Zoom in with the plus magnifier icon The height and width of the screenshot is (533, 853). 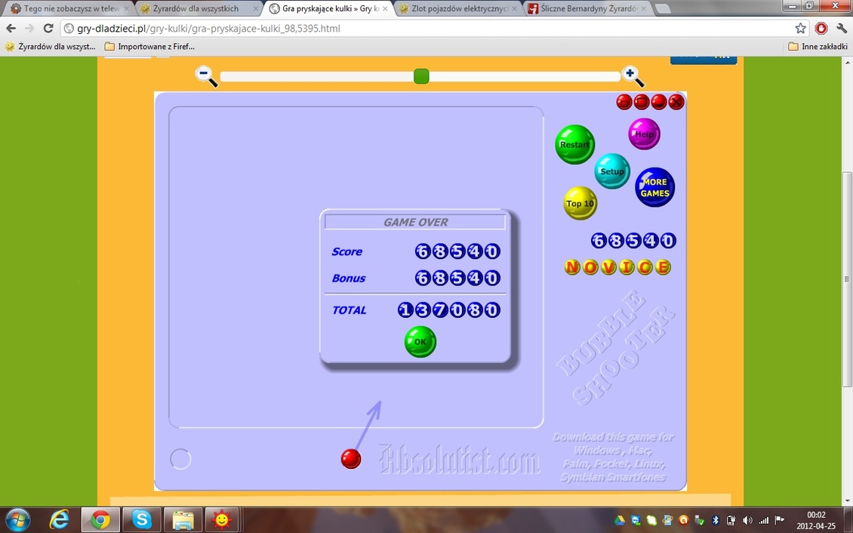point(632,75)
